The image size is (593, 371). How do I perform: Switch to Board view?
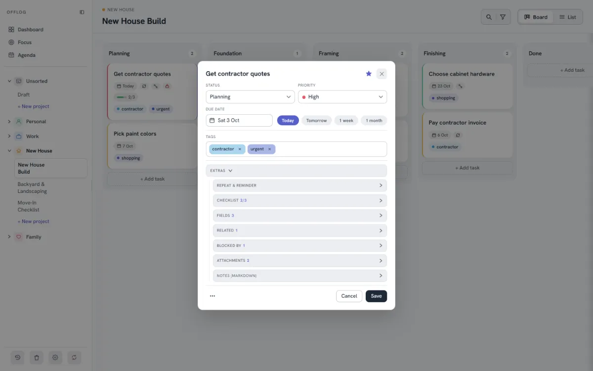536,17
